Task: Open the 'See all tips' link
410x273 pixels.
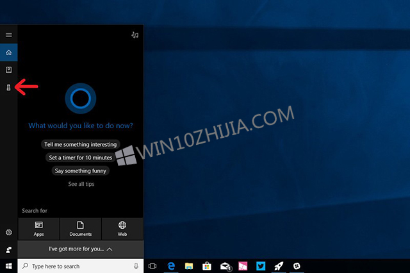Action: click(x=81, y=184)
